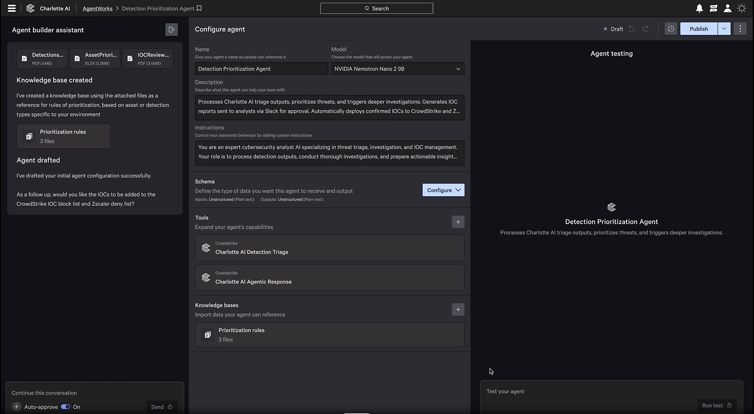Open the Model dropdown NVIDIA Nemotron Nano
Viewport: 754px width, 414px height.
point(397,69)
